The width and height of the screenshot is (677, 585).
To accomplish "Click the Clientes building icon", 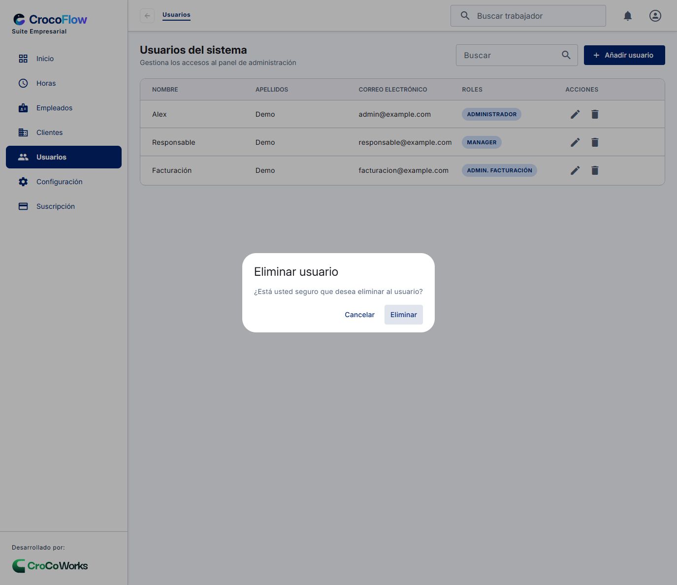I will click(x=23, y=132).
